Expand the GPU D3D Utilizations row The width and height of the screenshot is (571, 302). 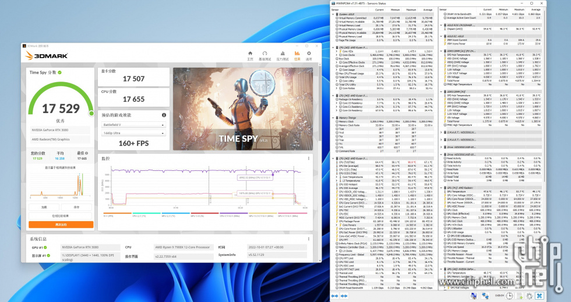pyautogui.click(x=445, y=236)
